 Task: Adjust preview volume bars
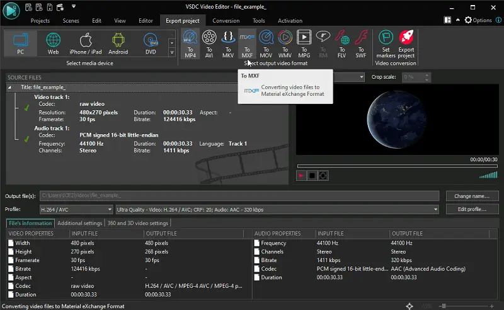click(488, 175)
